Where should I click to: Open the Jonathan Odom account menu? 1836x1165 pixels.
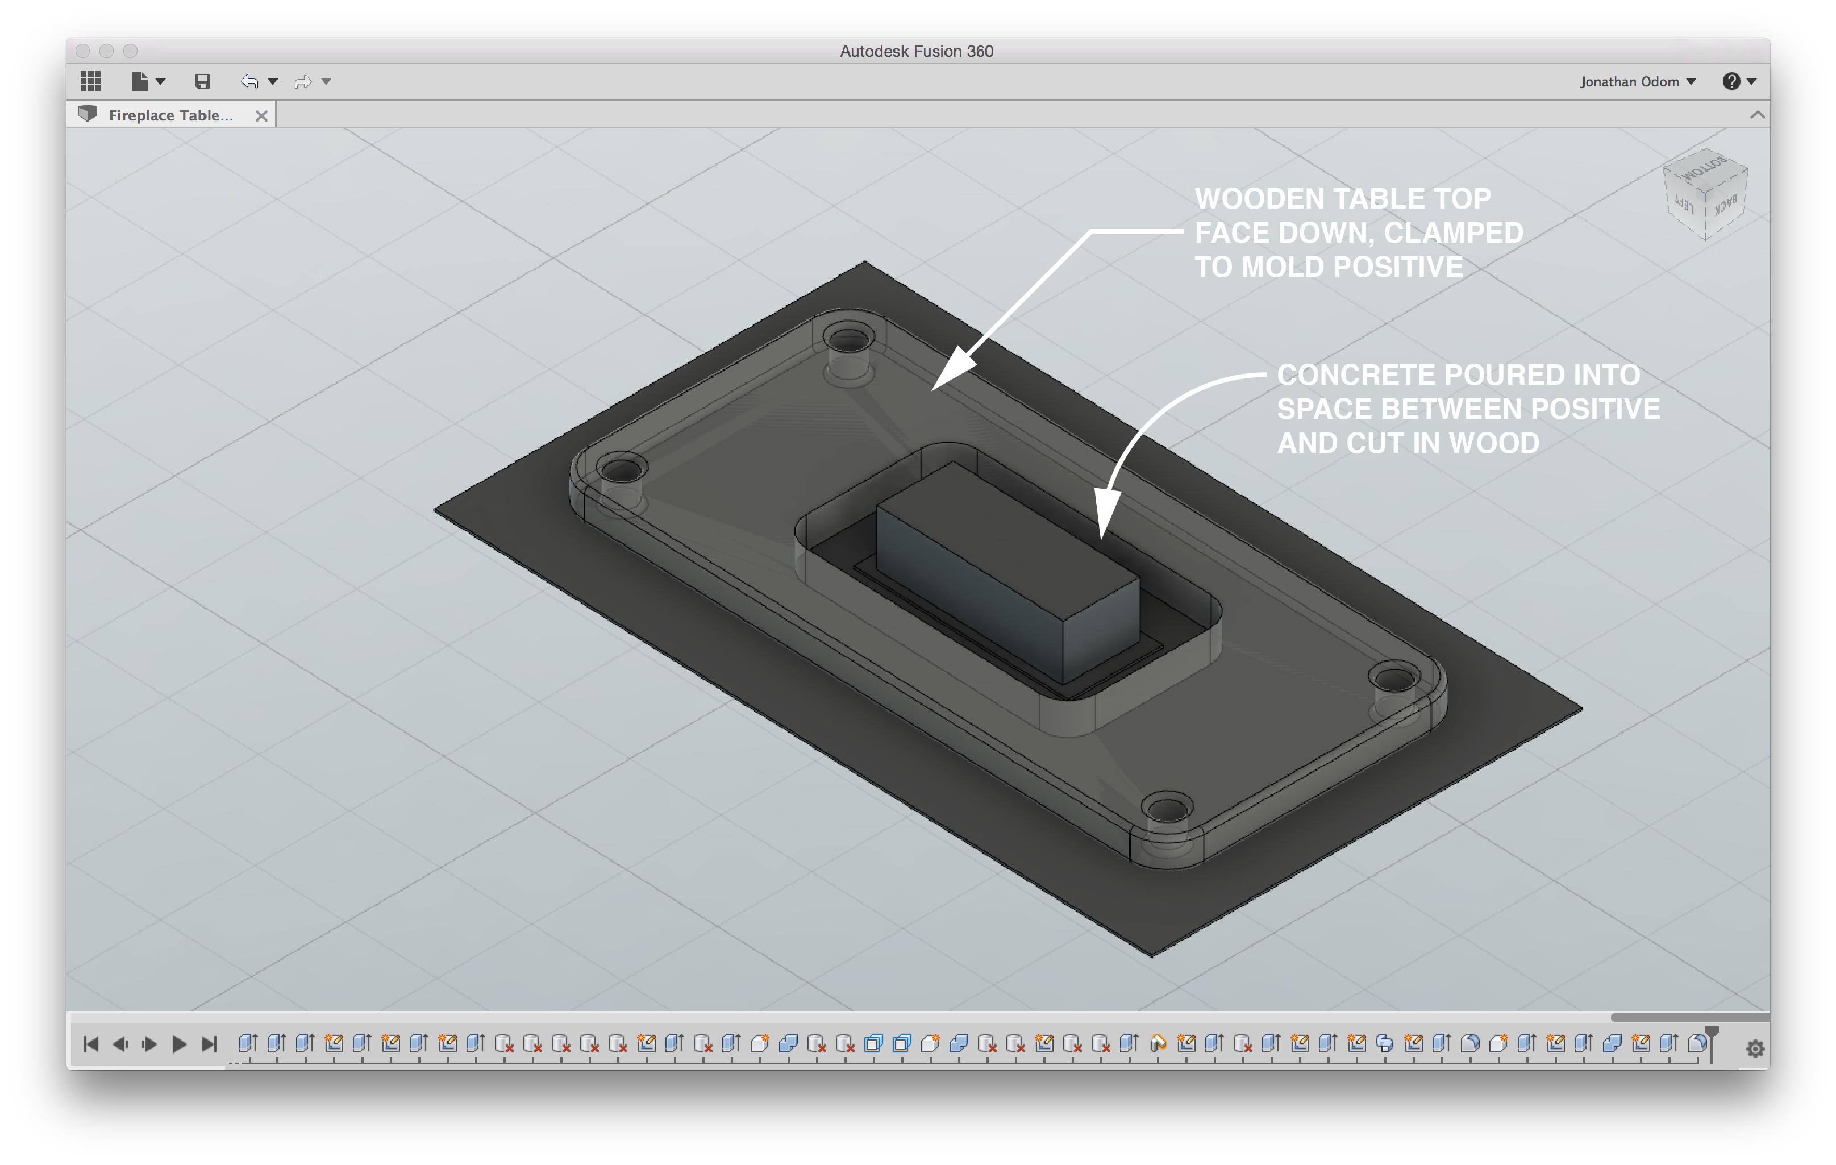click(x=1637, y=82)
